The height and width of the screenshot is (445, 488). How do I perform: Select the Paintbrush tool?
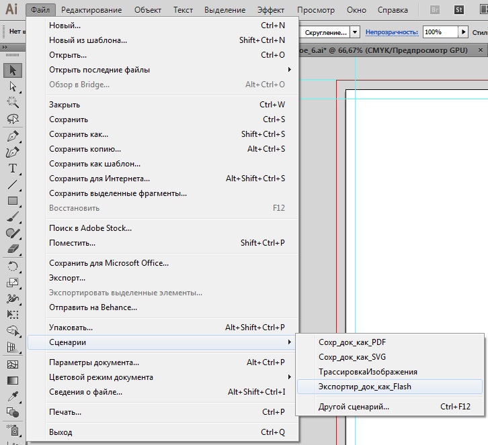pyautogui.click(x=13, y=217)
